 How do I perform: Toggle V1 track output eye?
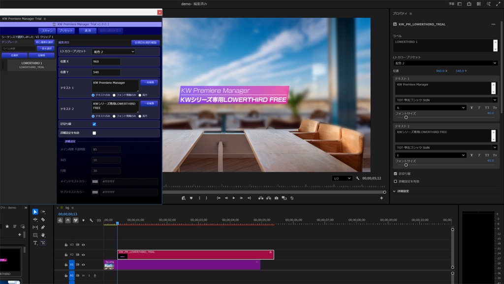(x=83, y=265)
